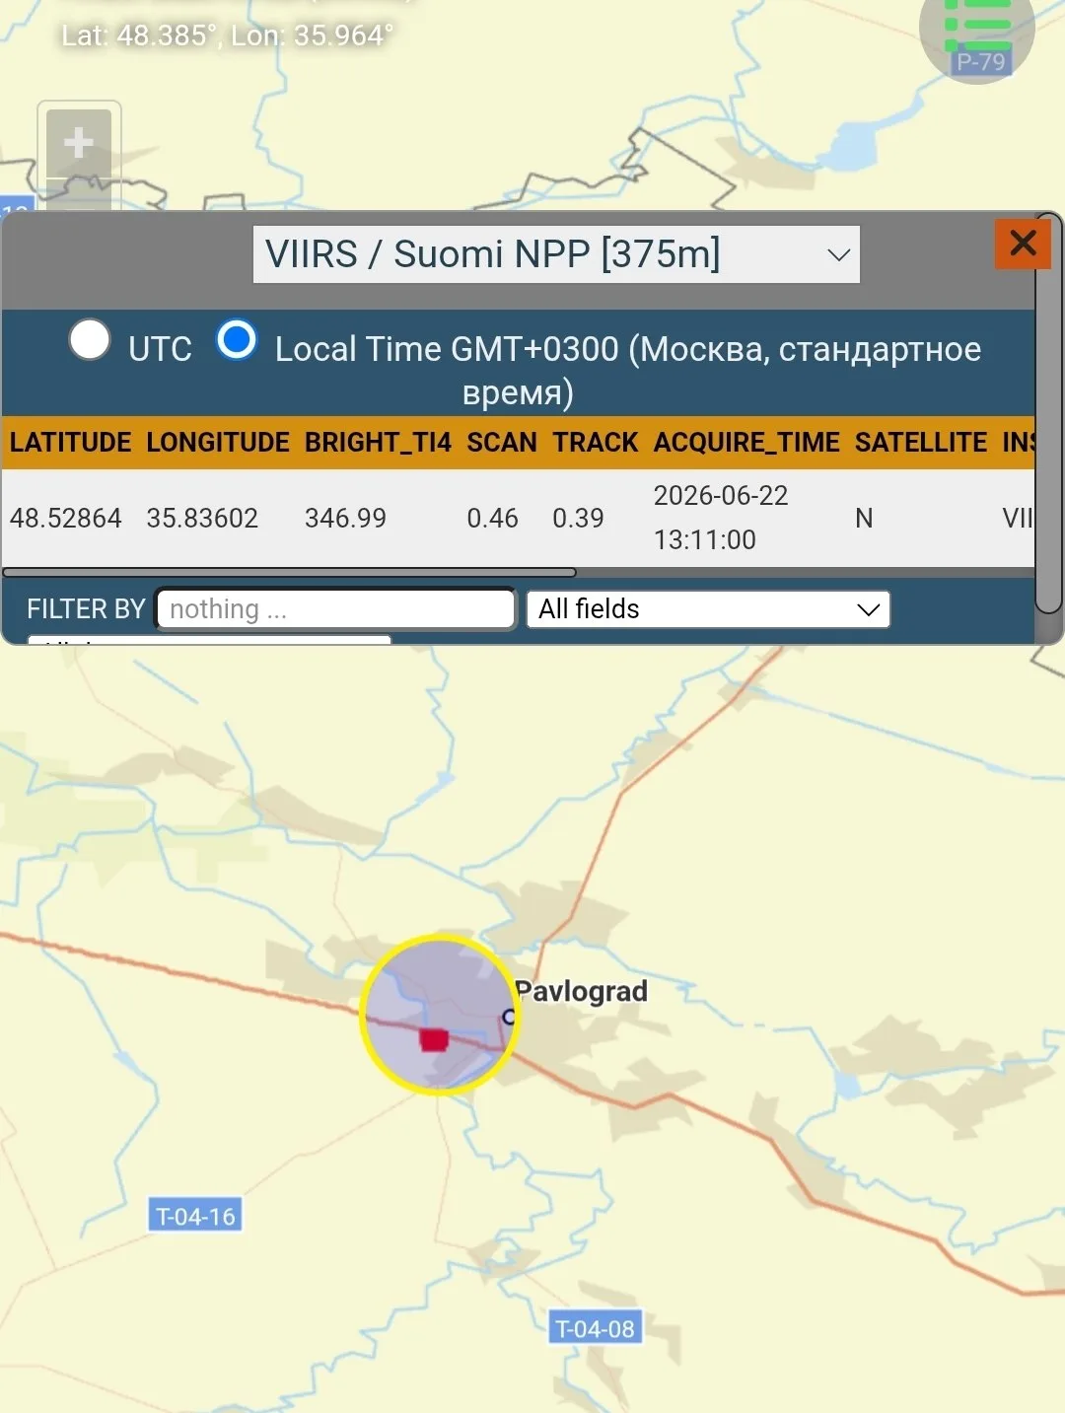Focus the FILTER BY text field
Image resolution: width=1065 pixels, height=1413 pixels.
click(x=335, y=609)
